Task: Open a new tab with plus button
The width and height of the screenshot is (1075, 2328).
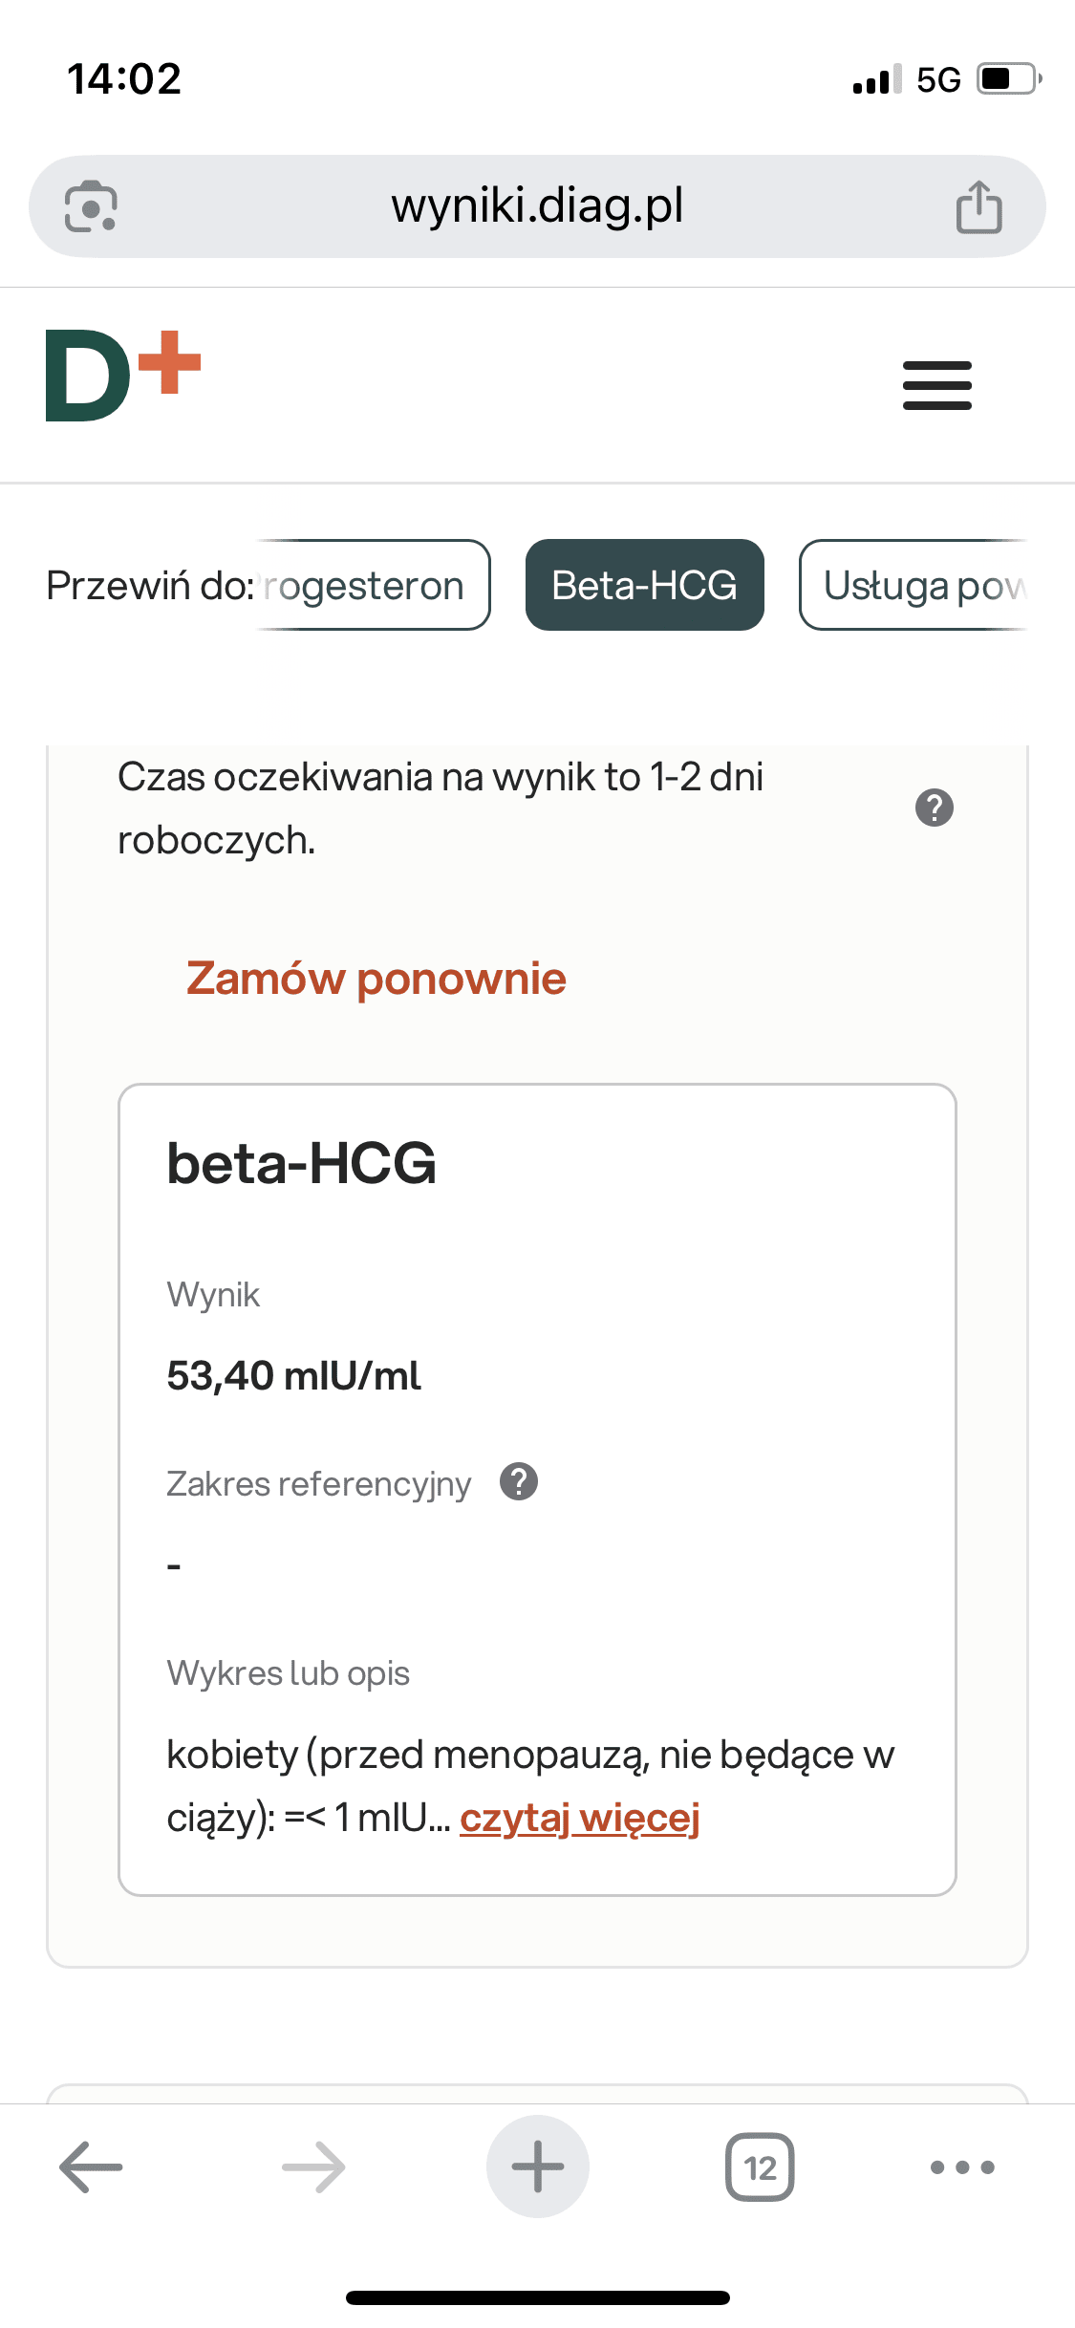Action: pos(537,2166)
